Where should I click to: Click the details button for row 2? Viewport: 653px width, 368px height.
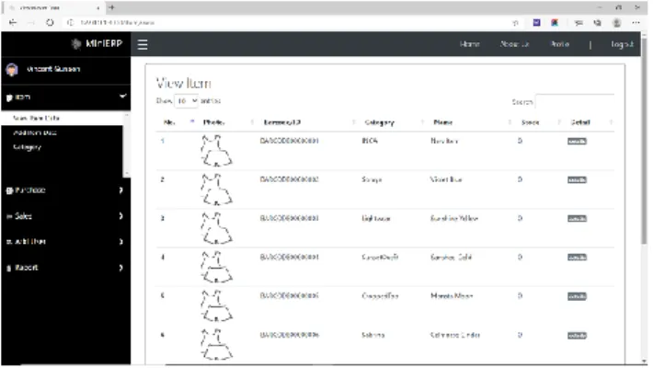(x=577, y=180)
